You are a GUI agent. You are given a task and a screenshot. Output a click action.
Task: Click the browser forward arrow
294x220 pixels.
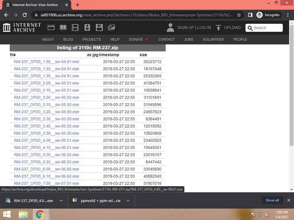tap(16, 15)
